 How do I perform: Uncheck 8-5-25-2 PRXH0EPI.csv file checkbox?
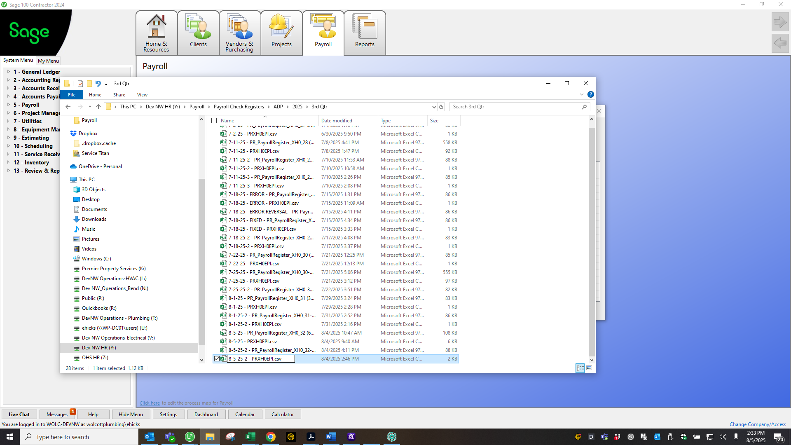pyautogui.click(x=217, y=359)
